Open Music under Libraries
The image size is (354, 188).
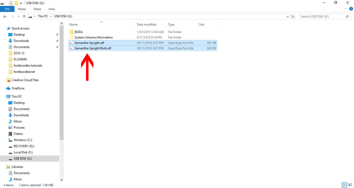pos(18,179)
